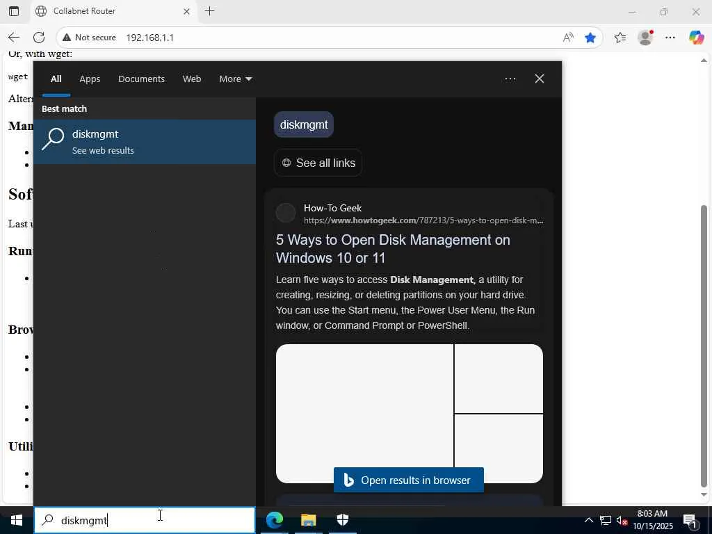Open the Copilot icon in Edge
The width and height of the screenshot is (712, 534).
coord(696,38)
